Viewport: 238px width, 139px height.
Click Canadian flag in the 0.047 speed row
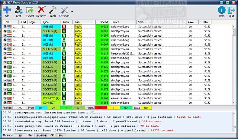[9, 44]
